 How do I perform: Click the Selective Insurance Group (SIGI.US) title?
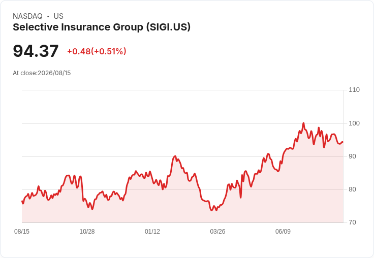pyautogui.click(x=102, y=27)
